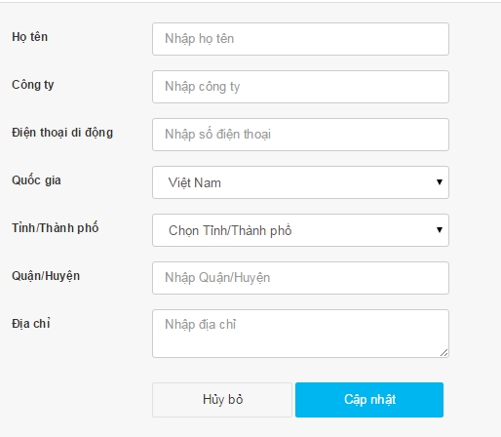The image size is (501, 437).
Task: Click the Điện thoại di động label
Action: (62, 133)
